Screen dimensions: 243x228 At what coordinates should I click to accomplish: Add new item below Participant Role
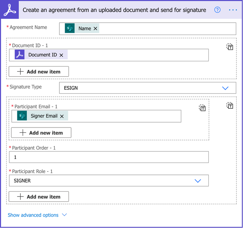tap(39, 196)
